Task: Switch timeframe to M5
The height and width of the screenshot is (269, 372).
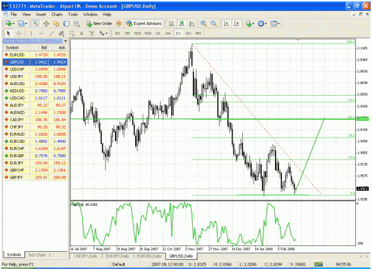Action: (127, 33)
